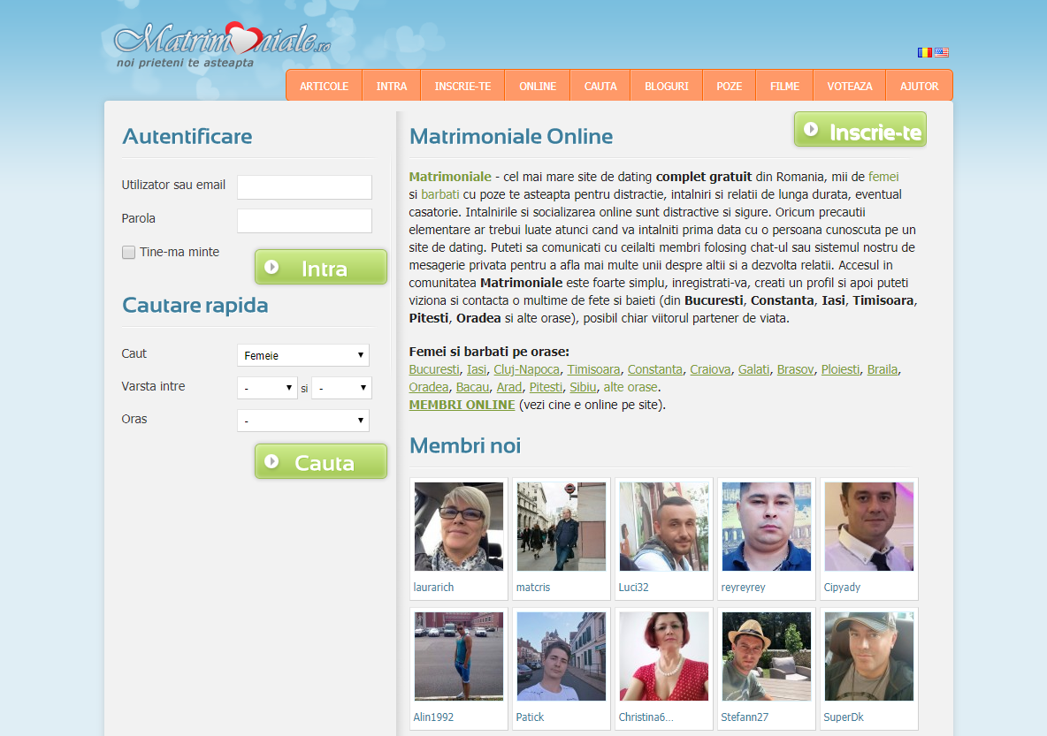Open laurarich profile photo
Viewport: 1047px width, 736px height.
coord(459,527)
